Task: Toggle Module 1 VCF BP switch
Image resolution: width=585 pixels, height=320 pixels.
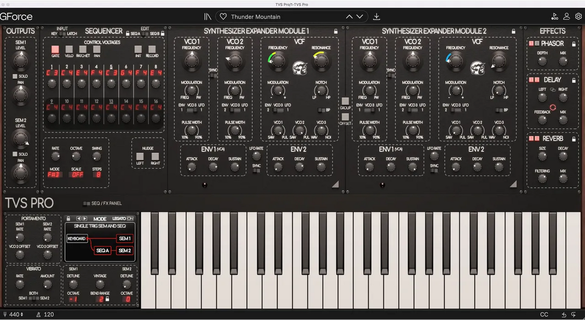Action: 321,110
